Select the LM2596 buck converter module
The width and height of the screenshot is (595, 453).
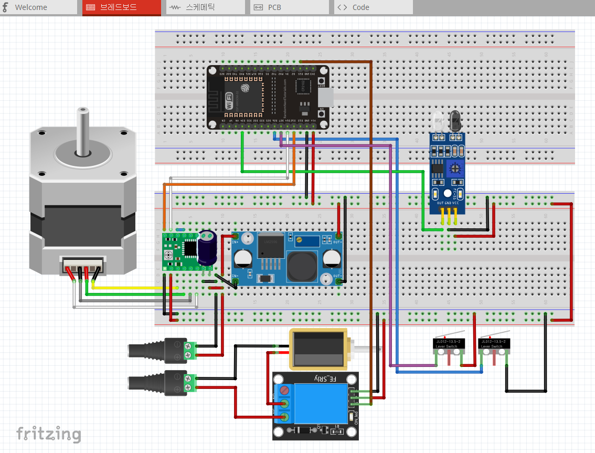coord(287,259)
